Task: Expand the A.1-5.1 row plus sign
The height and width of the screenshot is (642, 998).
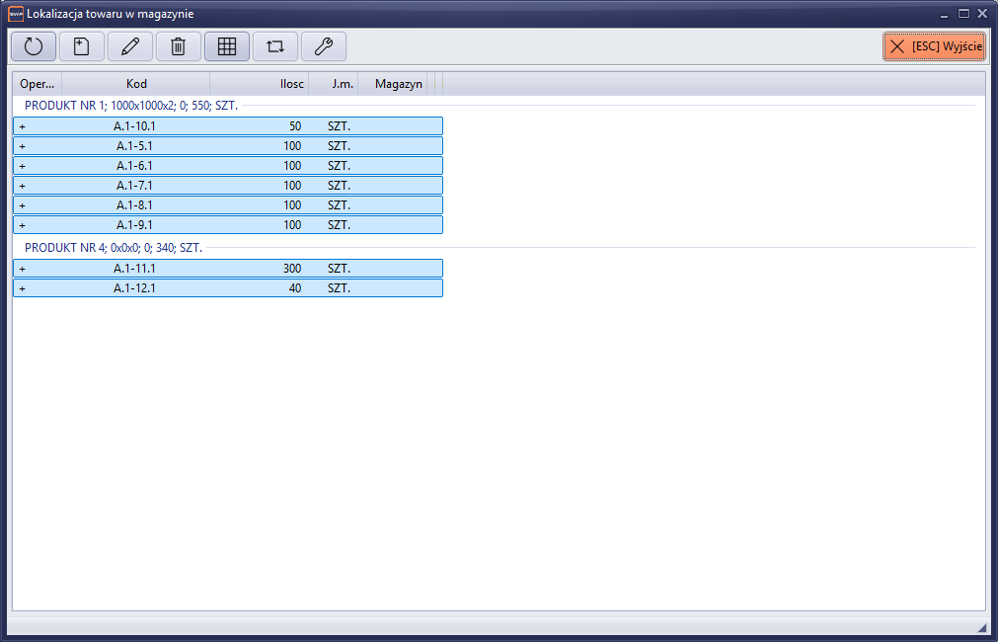Action: click(x=22, y=146)
